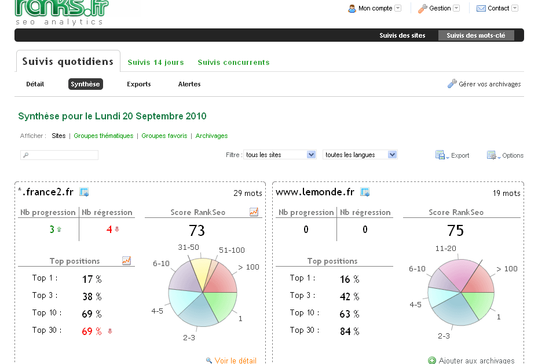Click green plus icon of Ajouter aux archivages
Image resolution: width=538 pixels, height=364 pixels.
(432, 360)
